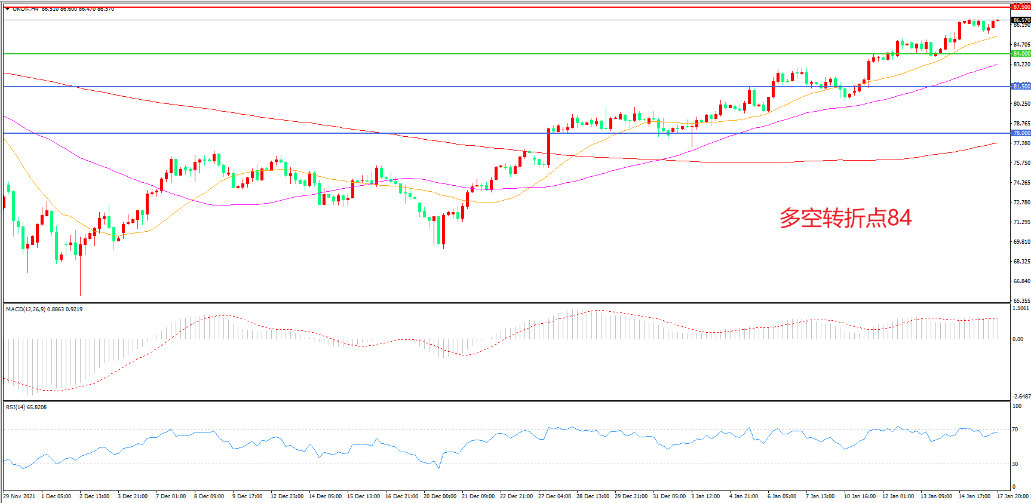Select the green 84.000 price label
The width and height of the screenshot is (1031, 503).
[1021, 54]
